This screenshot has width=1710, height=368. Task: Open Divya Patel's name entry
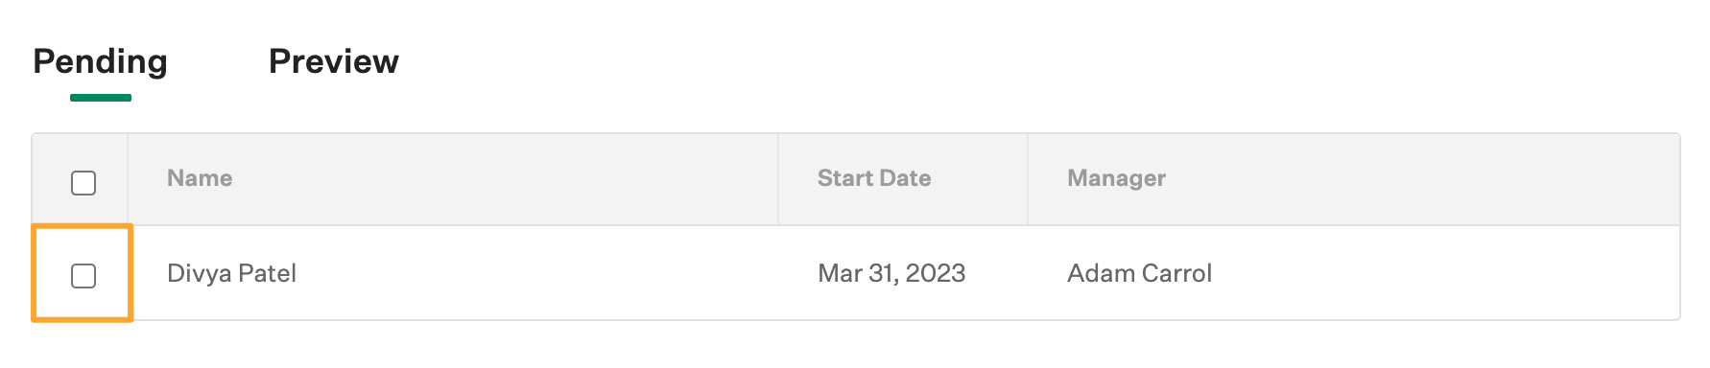click(x=231, y=273)
